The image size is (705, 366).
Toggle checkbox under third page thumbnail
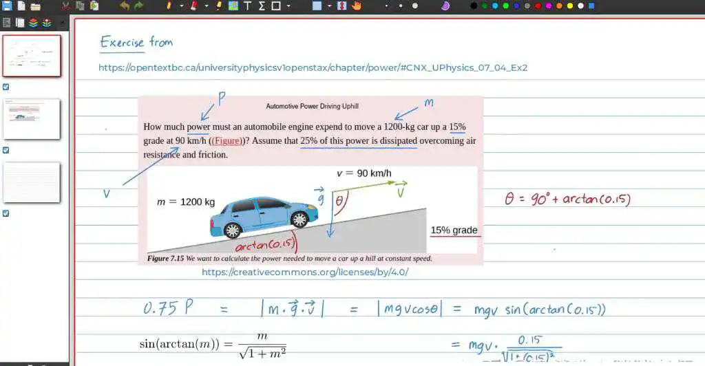click(x=6, y=213)
